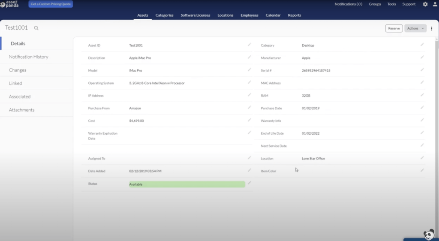Edit the Status pencil icon
This screenshot has width=439, height=241.
(249, 183)
